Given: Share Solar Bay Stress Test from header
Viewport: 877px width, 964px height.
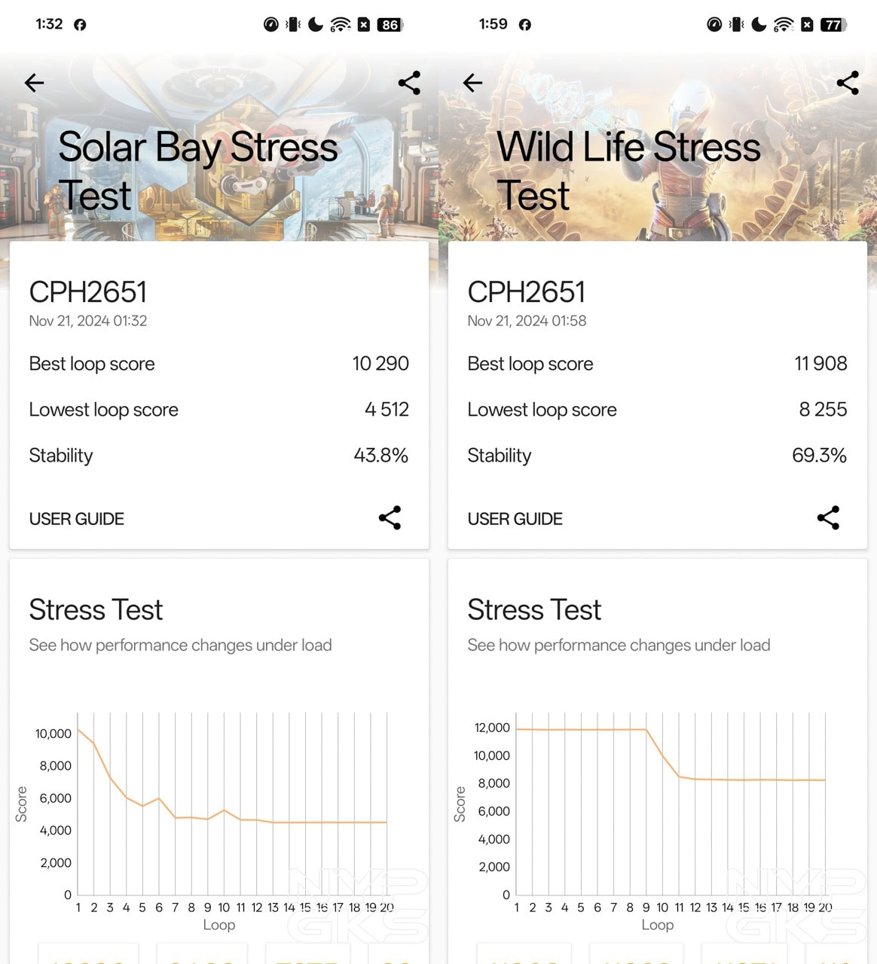Looking at the screenshot, I should point(409,83).
